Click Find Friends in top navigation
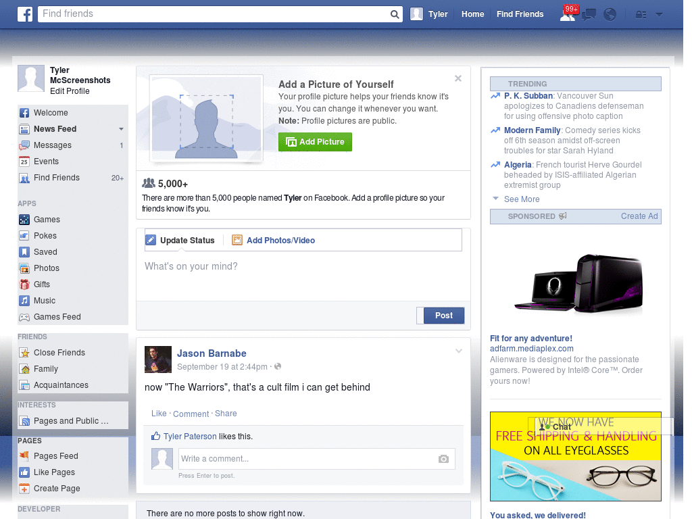Viewport: 692px width, 519px height. click(520, 14)
